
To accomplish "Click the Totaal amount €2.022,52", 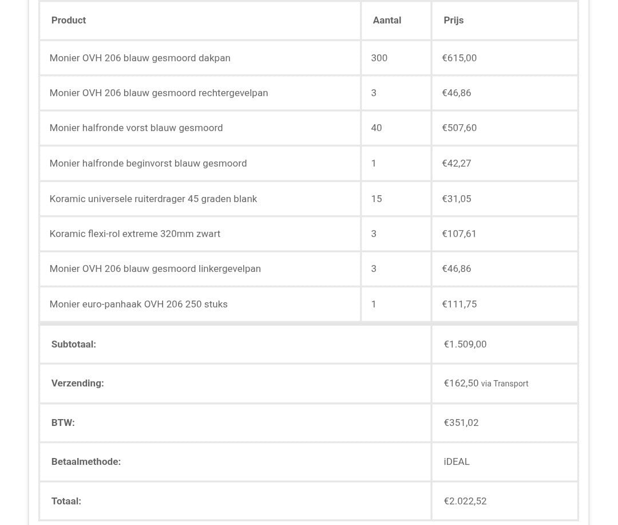I will tap(465, 502).
